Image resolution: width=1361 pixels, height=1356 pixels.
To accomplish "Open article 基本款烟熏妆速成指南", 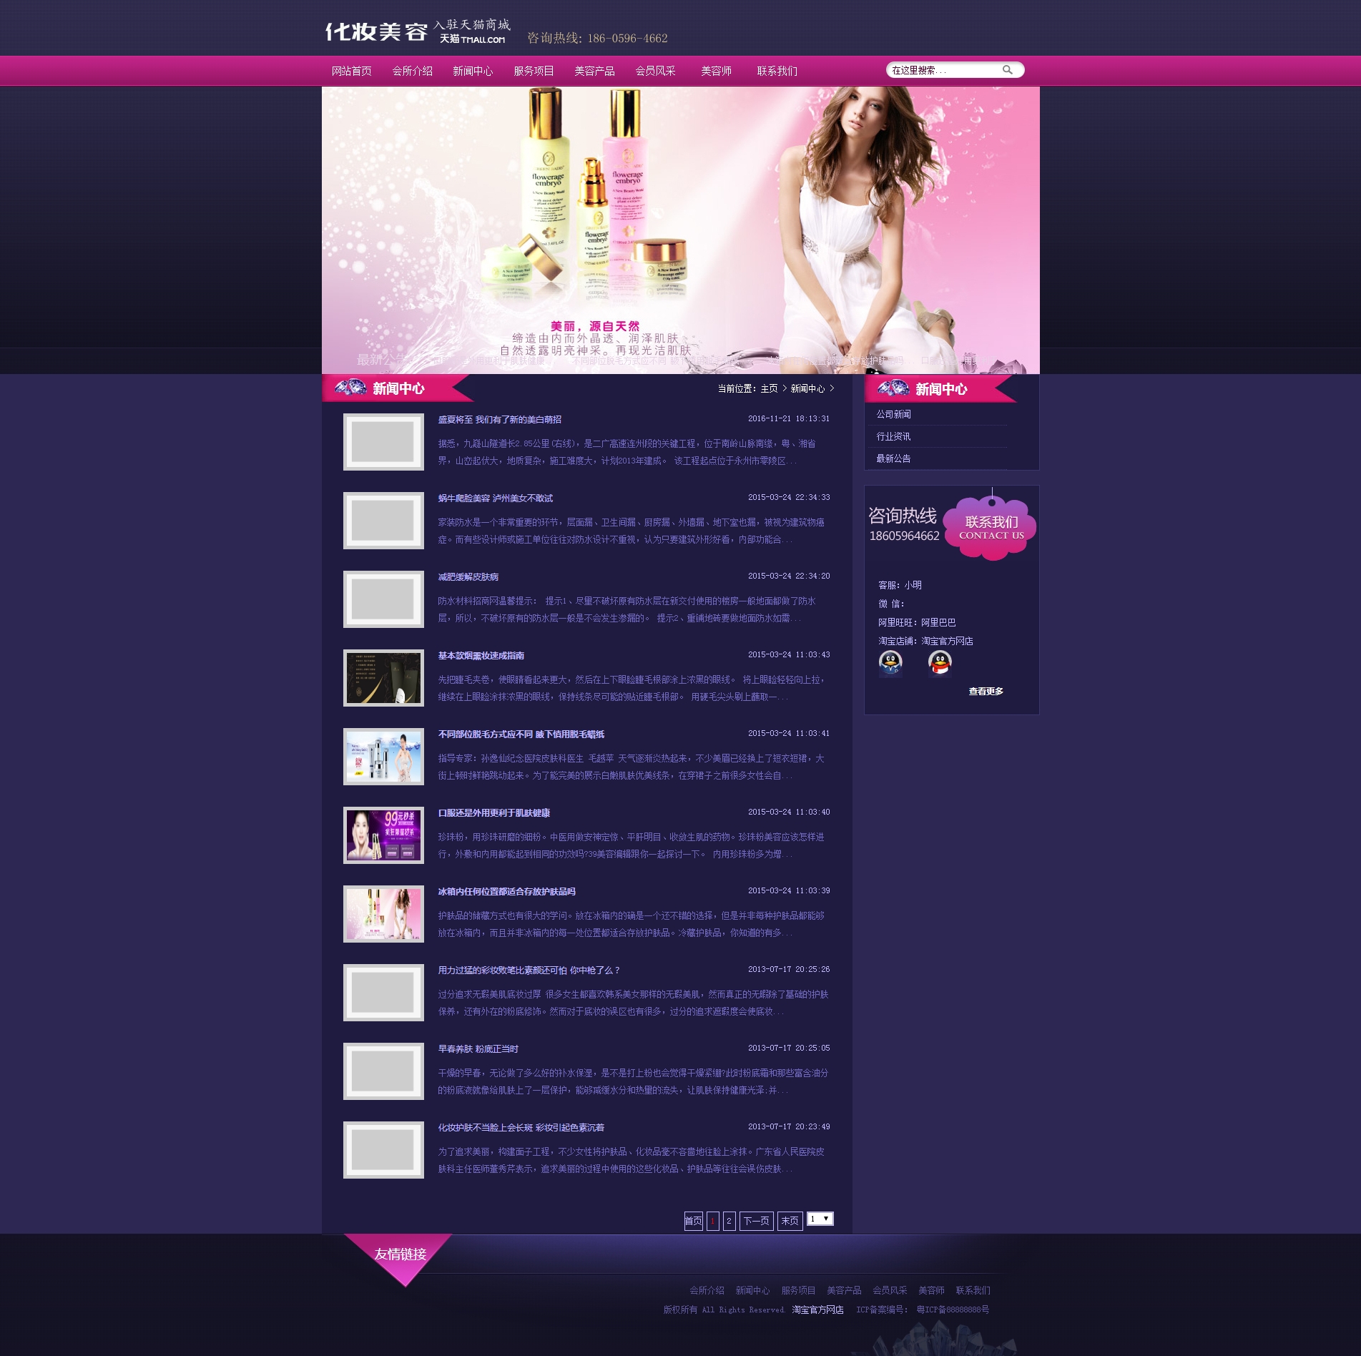I will coord(481,656).
